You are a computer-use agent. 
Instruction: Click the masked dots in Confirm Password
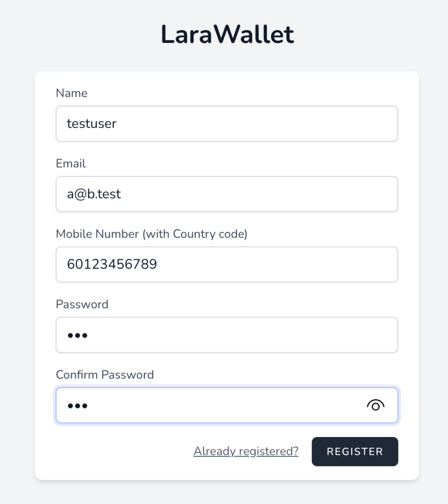[78, 406]
